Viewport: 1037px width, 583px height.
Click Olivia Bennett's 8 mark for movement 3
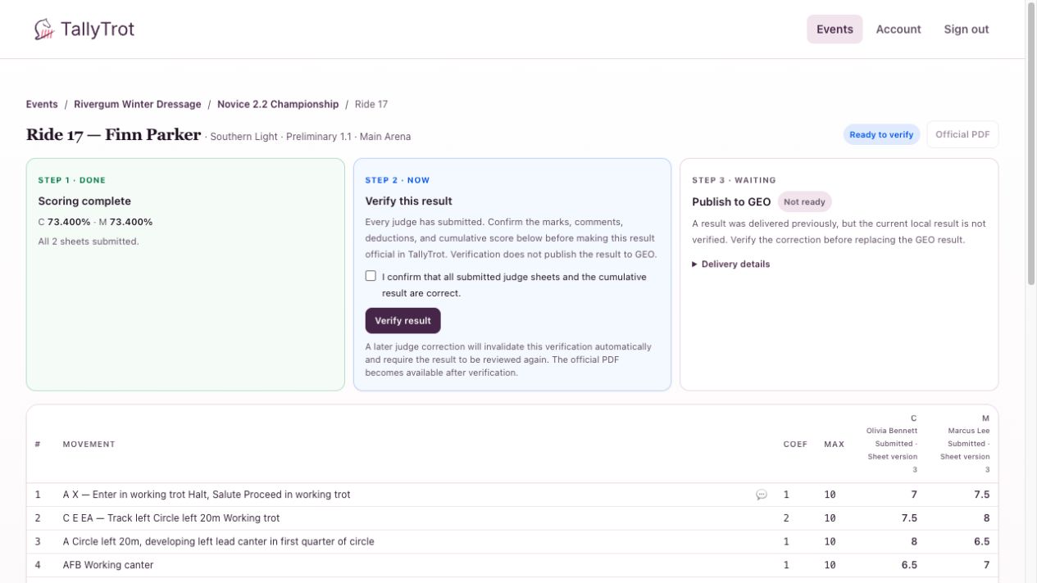pyautogui.click(x=914, y=541)
